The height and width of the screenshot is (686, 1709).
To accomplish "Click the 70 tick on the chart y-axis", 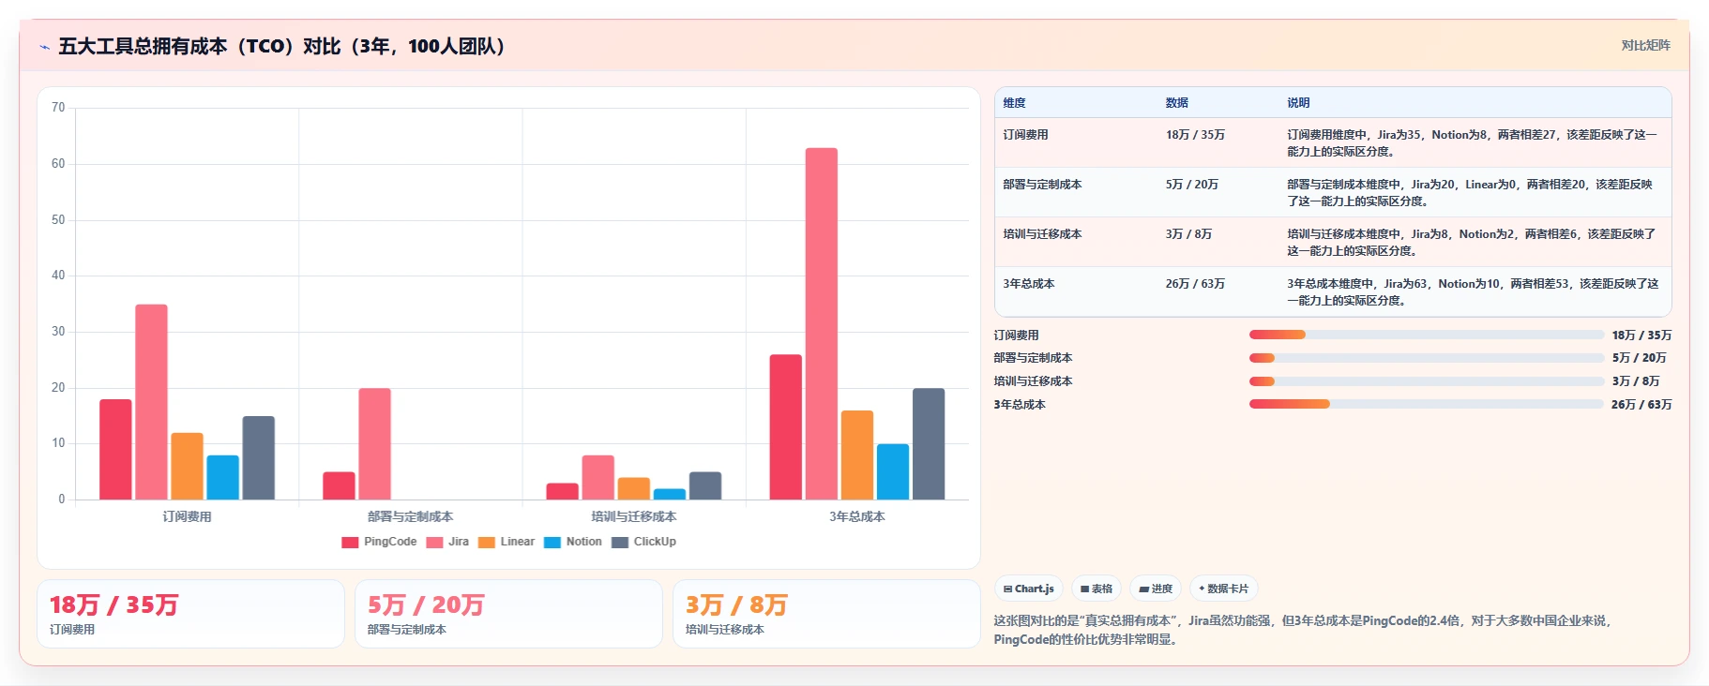I will [58, 108].
